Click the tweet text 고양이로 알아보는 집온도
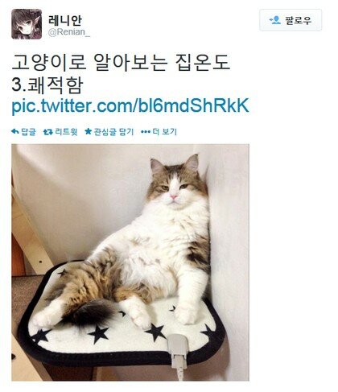 [x=121, y=63]
